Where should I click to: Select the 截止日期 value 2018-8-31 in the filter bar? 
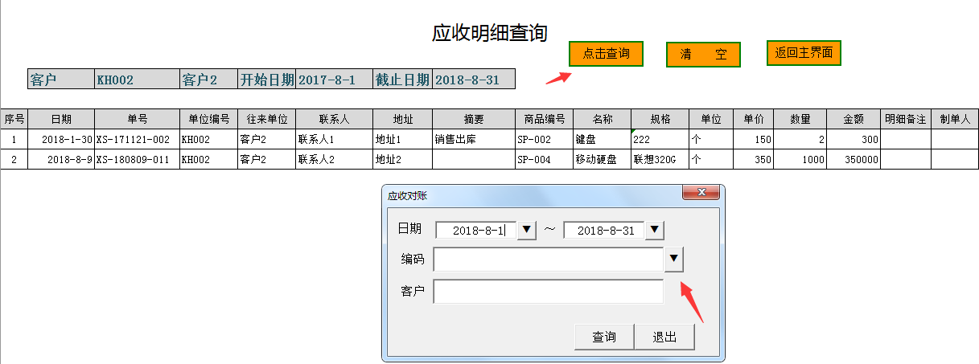pyautogui.click(x=474, y=80)
